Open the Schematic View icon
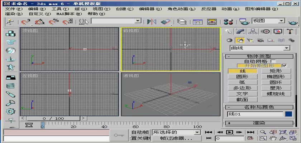The width and height of the screenshot is (301, 143). coord(212,22)
